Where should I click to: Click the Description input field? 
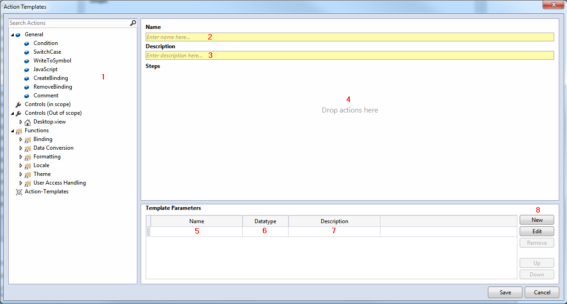(x=350, y=56)
